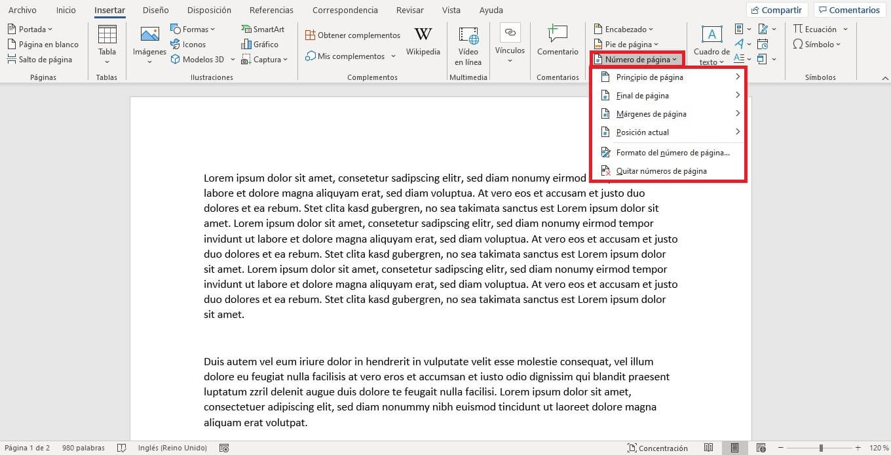Screen dimensions: 891x455
Task: Insert a Gráfico chart
Action: click(x=260, y=45)
